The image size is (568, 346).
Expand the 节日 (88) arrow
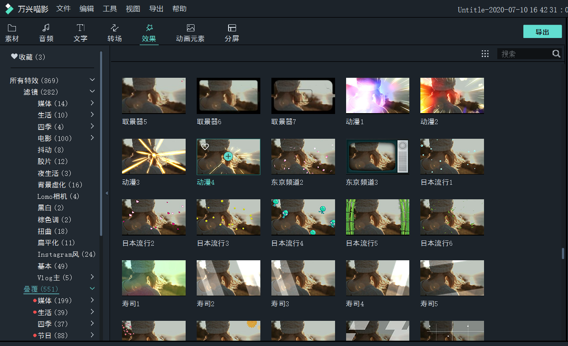point(92,335)
